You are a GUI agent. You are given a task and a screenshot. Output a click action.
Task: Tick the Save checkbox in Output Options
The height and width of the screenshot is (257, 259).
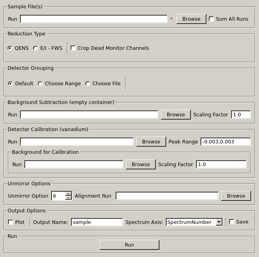[232, 222]
